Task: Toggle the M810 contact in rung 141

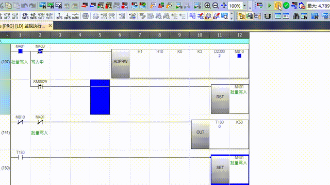Action: point(20,122)
